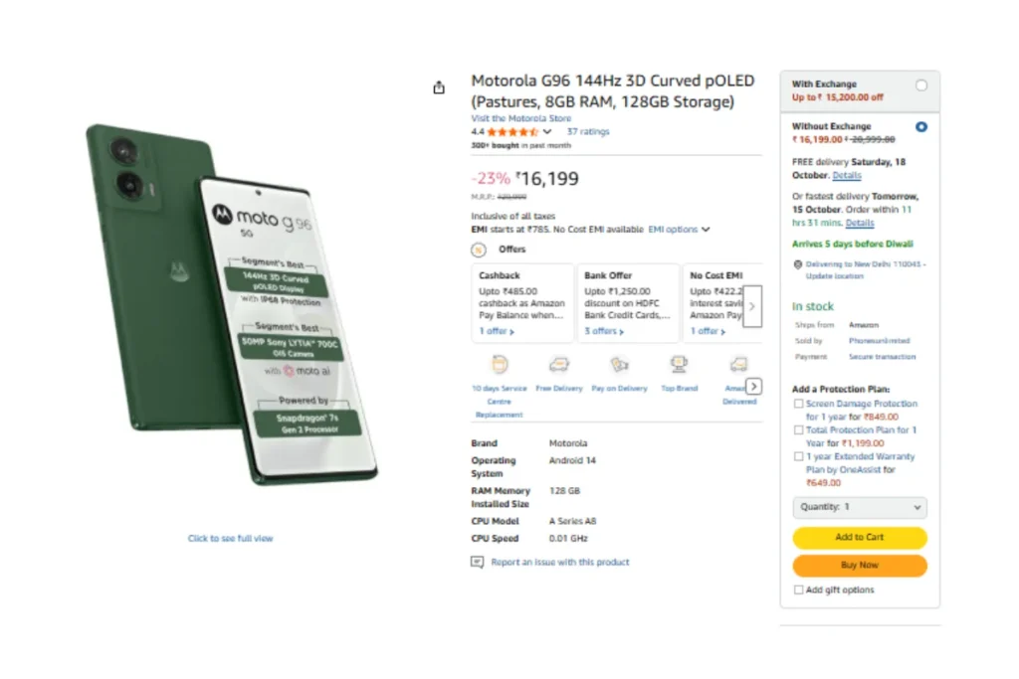The image size is (1019, 679).
Task: Select the Without Exchange radio option
Action: click(x=920, y=127)
